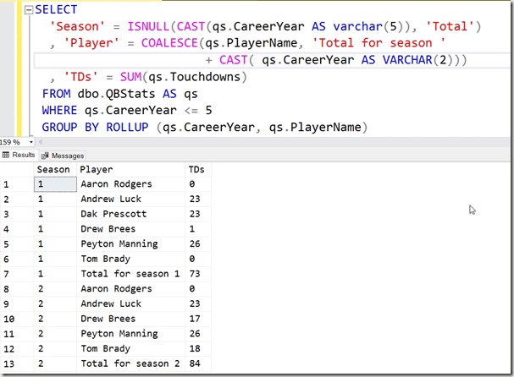Viewport: 514px width, 377px height.
Task: Click the TDs value 84
Action: (x=197, y=363)
